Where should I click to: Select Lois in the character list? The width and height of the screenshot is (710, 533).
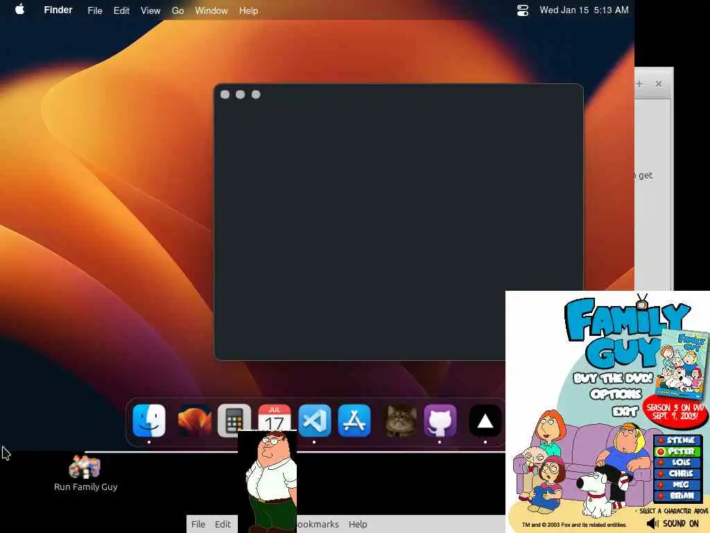pyautogui.click(x=678, y=462)
